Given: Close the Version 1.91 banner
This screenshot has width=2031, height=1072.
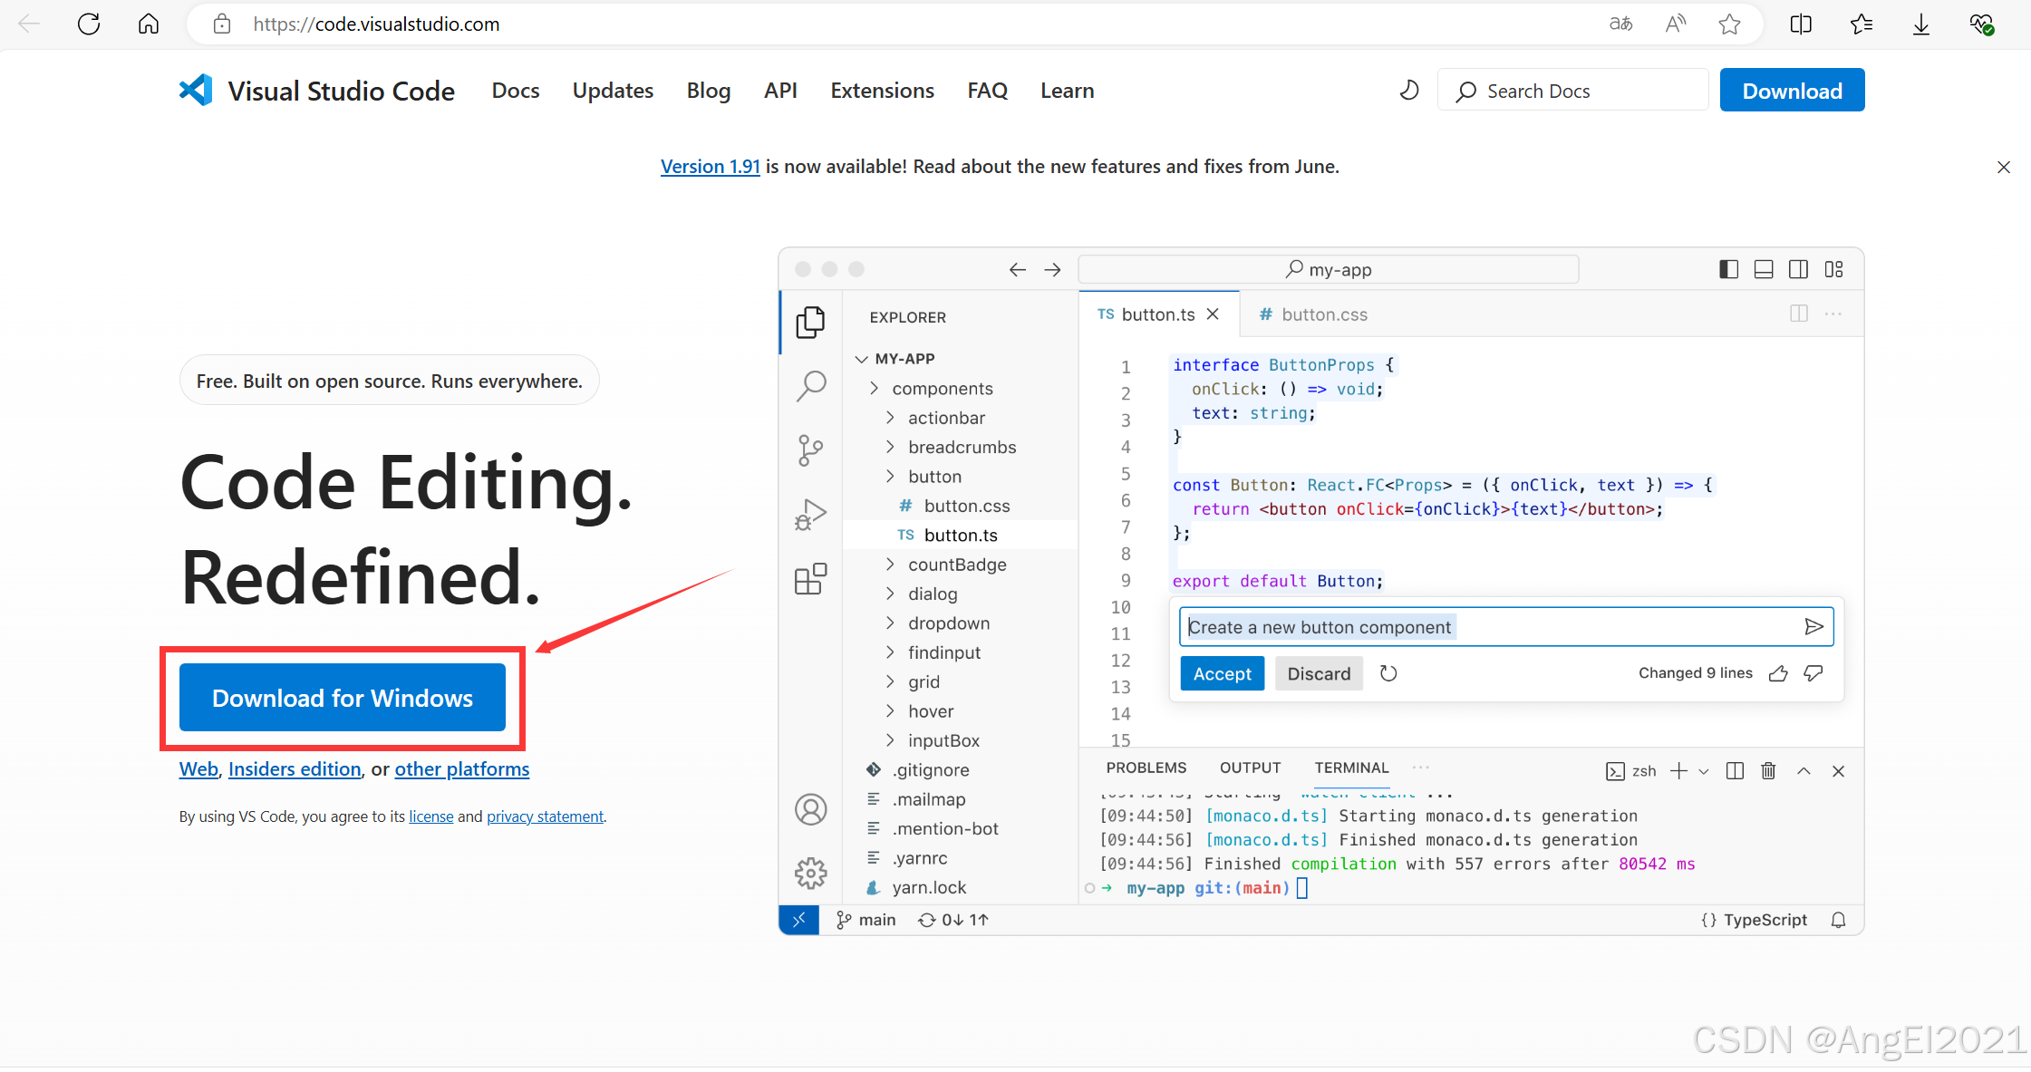Looking at the screenshot, I should pyautogui.click(x=2004, y=168).
